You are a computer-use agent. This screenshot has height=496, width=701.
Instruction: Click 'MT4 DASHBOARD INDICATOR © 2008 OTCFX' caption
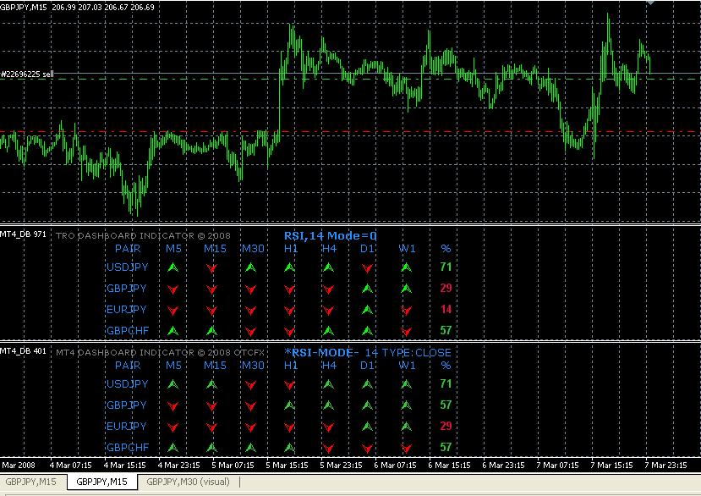tap(161, 353)
